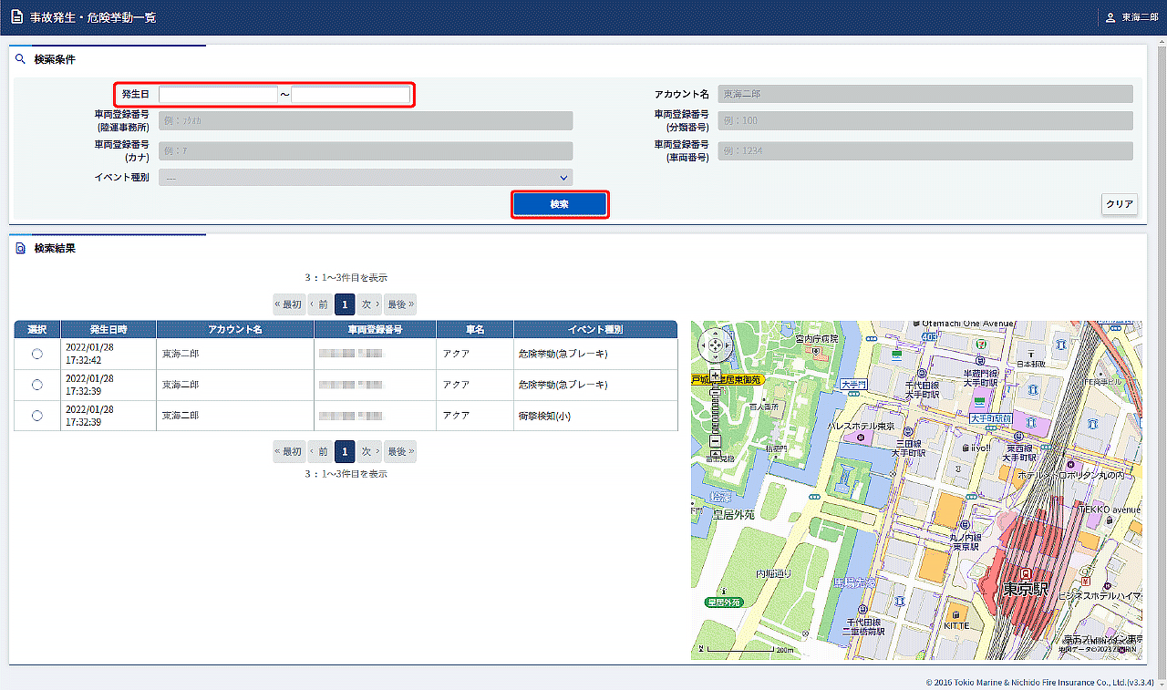Image resolution: width=1167 pixels, height=690 pixels.
Task: Select the second 危険挙動(急ブレーキ) row radio button
Action: 37,385
